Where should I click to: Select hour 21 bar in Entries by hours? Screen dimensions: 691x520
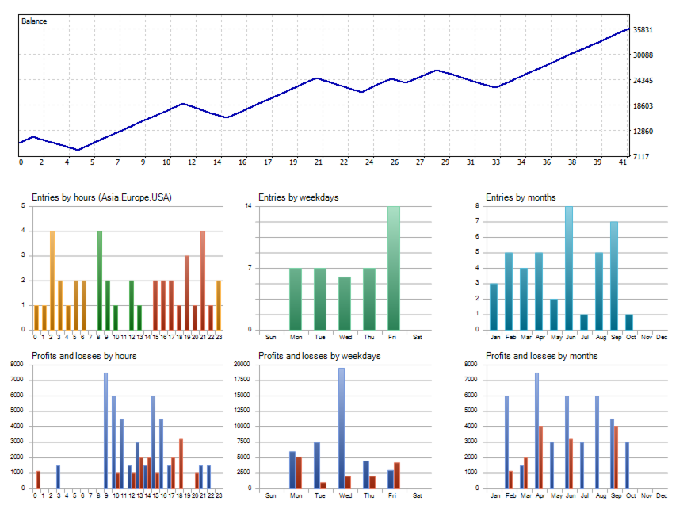point(203,281)
